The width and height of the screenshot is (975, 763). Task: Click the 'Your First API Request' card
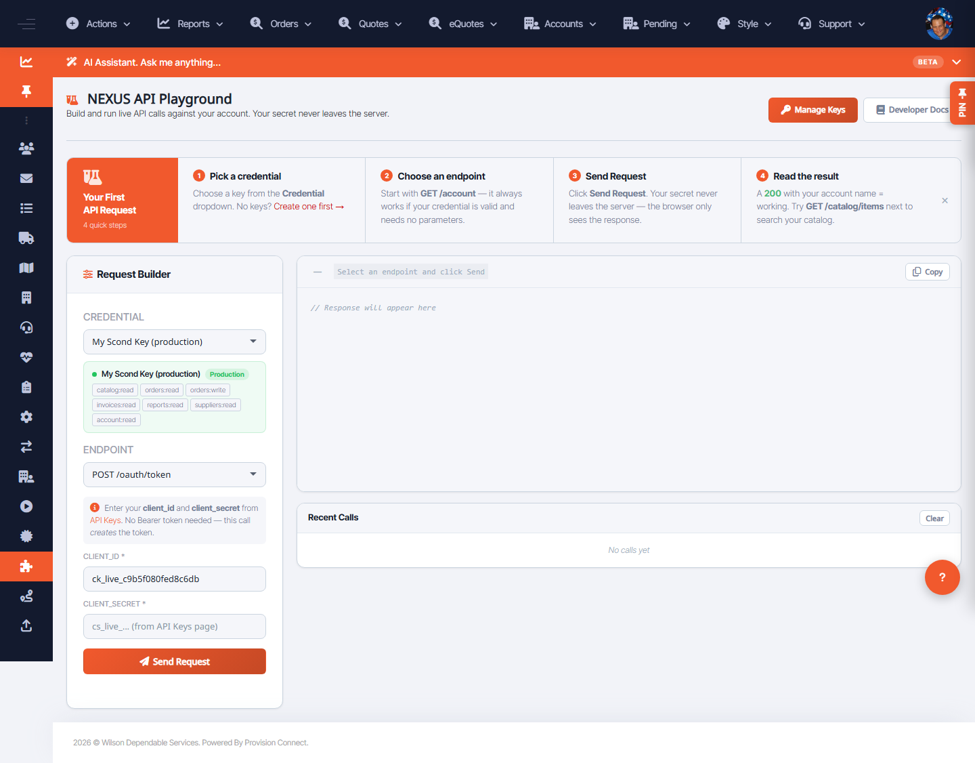[x=123, y=200]
